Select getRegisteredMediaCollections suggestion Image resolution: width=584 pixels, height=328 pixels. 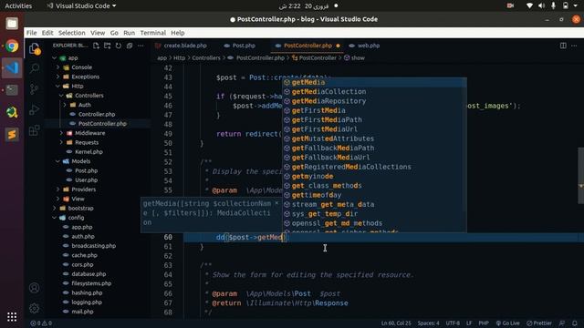374,167
